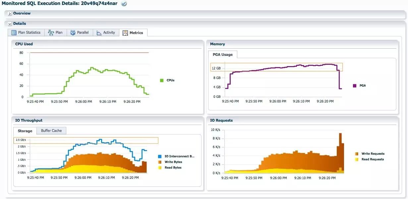Expand the Overview section

point(10,14)
